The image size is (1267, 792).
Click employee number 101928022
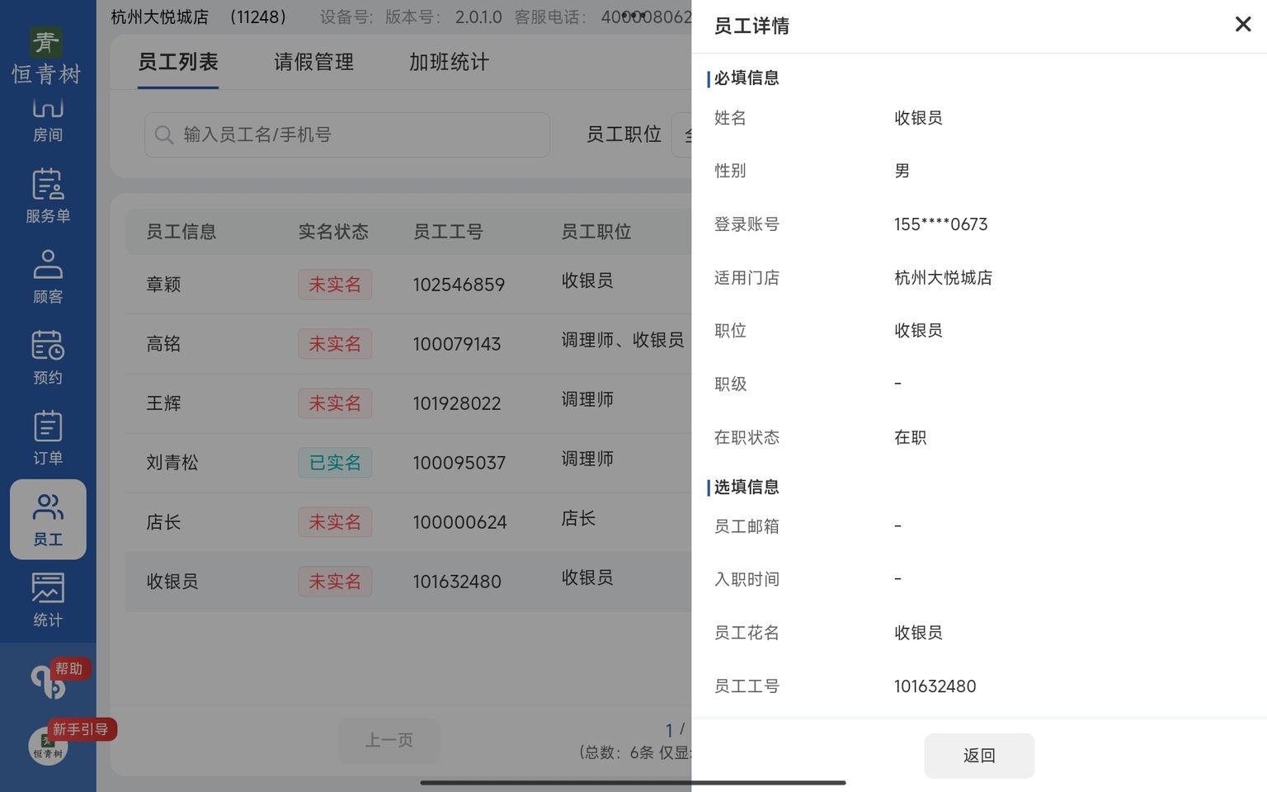click(x=457, y=403)
